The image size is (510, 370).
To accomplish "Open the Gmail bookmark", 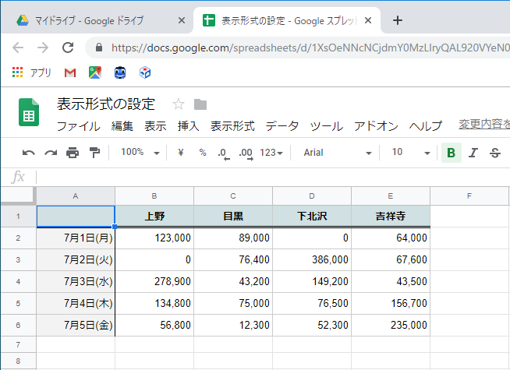I will coord(70,72).
